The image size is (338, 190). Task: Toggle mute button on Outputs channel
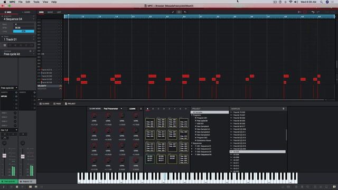pos(23,134)
